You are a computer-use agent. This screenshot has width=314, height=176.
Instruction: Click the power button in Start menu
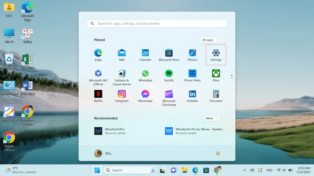[218, 153]
